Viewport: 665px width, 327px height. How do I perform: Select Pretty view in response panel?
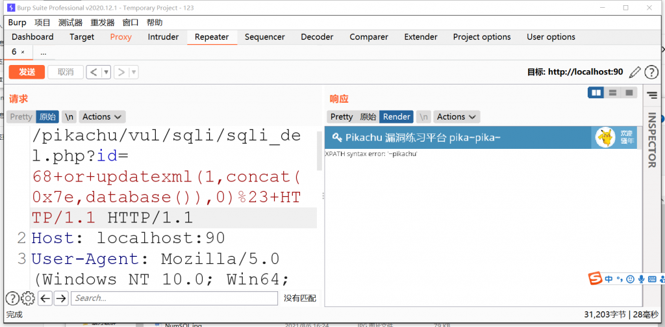coord(342,117)
